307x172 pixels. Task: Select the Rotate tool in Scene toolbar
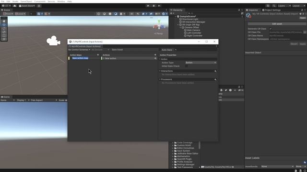4,29
